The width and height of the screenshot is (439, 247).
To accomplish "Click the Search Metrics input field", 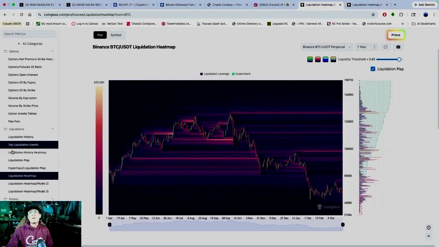I will (29, 34).
